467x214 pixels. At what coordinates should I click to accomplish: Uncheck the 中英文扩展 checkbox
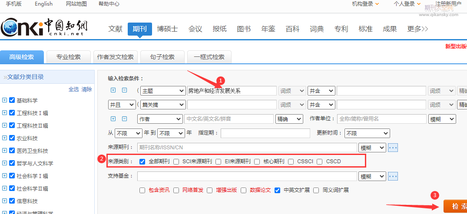(277, 190)
